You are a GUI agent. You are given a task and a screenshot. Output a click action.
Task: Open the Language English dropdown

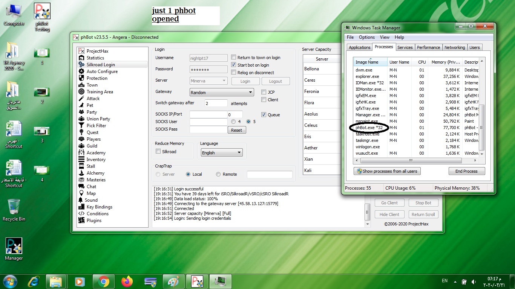tap(222, 153)
